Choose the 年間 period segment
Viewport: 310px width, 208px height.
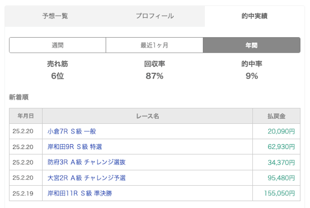click(x=251, y=45)
